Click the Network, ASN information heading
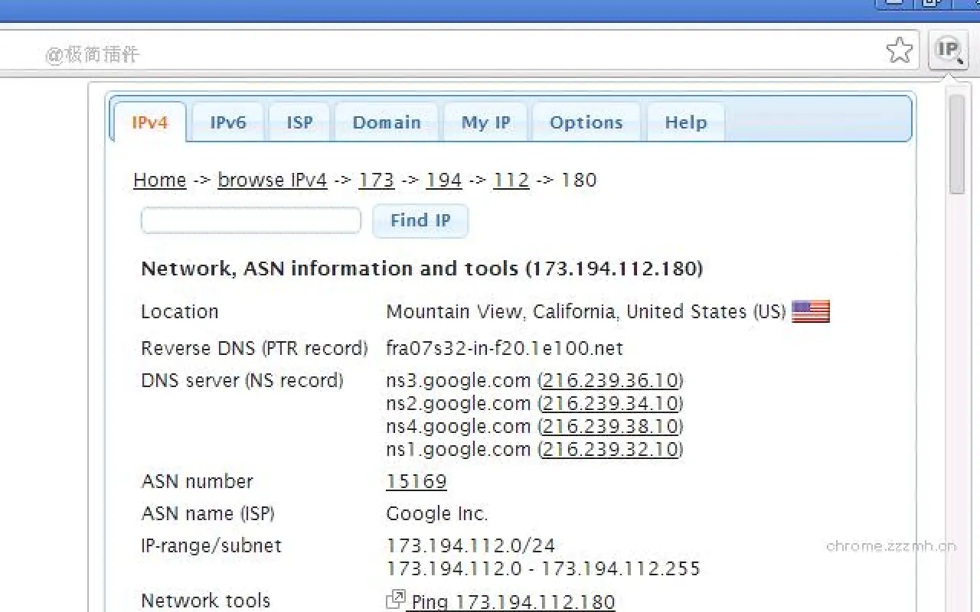This screenshot has width=980, height=612. point(422,269)
